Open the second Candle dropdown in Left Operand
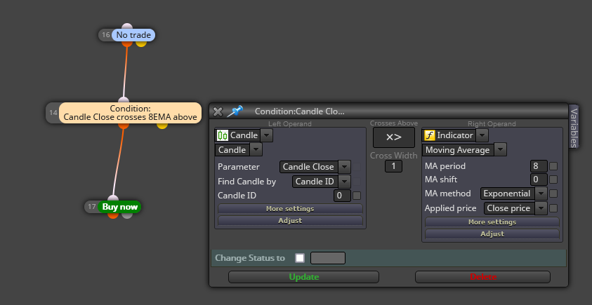The image size is (592, 305). point(256,149)
